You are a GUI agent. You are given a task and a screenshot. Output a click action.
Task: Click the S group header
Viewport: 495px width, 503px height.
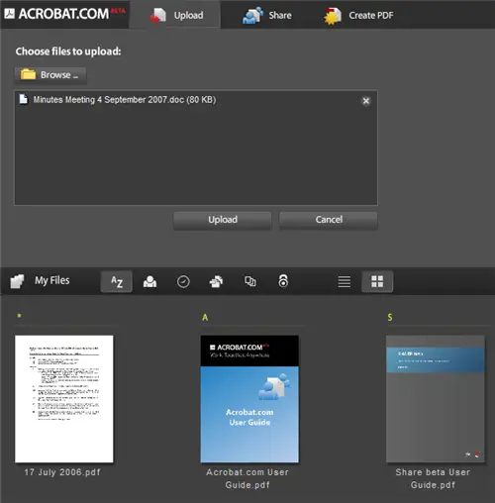tap(390, 318)
